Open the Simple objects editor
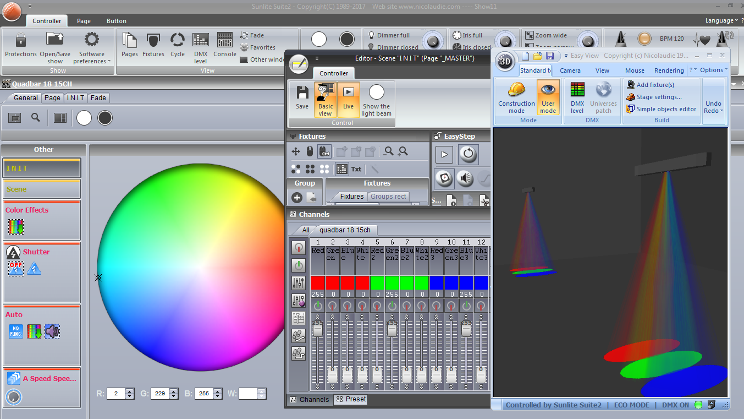Image resolution: width=744 pixels, height=419 pixels. click(x=662, y=109)
